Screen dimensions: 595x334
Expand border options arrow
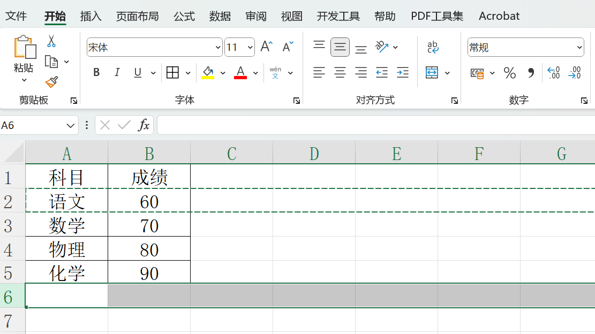[188, 73]
